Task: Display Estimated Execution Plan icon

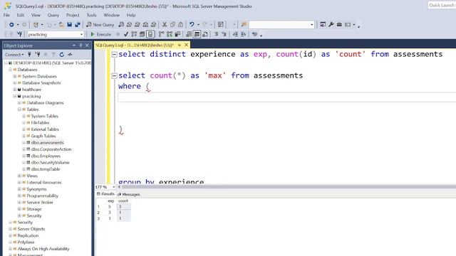Action: [x=134, y=34]
